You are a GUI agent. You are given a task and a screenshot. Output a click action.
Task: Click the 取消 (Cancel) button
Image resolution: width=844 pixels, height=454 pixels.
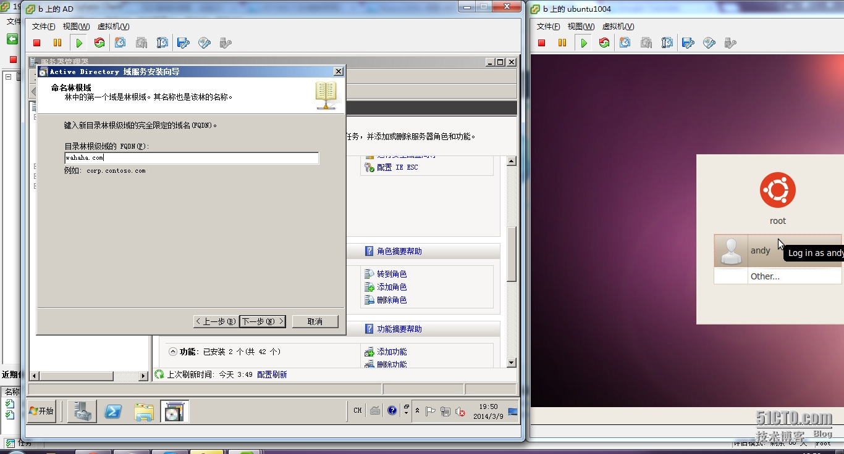[315, 321]
